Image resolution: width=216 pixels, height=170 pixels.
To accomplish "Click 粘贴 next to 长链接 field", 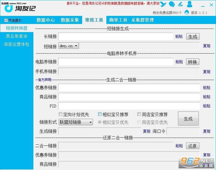I will click(x=179, y=36).
